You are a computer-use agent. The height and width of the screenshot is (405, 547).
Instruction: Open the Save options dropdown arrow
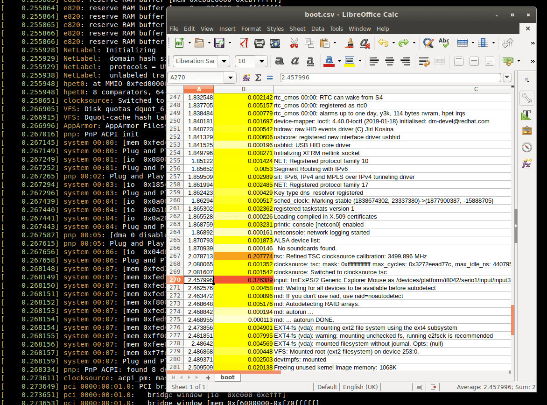(x=230, y=43)
